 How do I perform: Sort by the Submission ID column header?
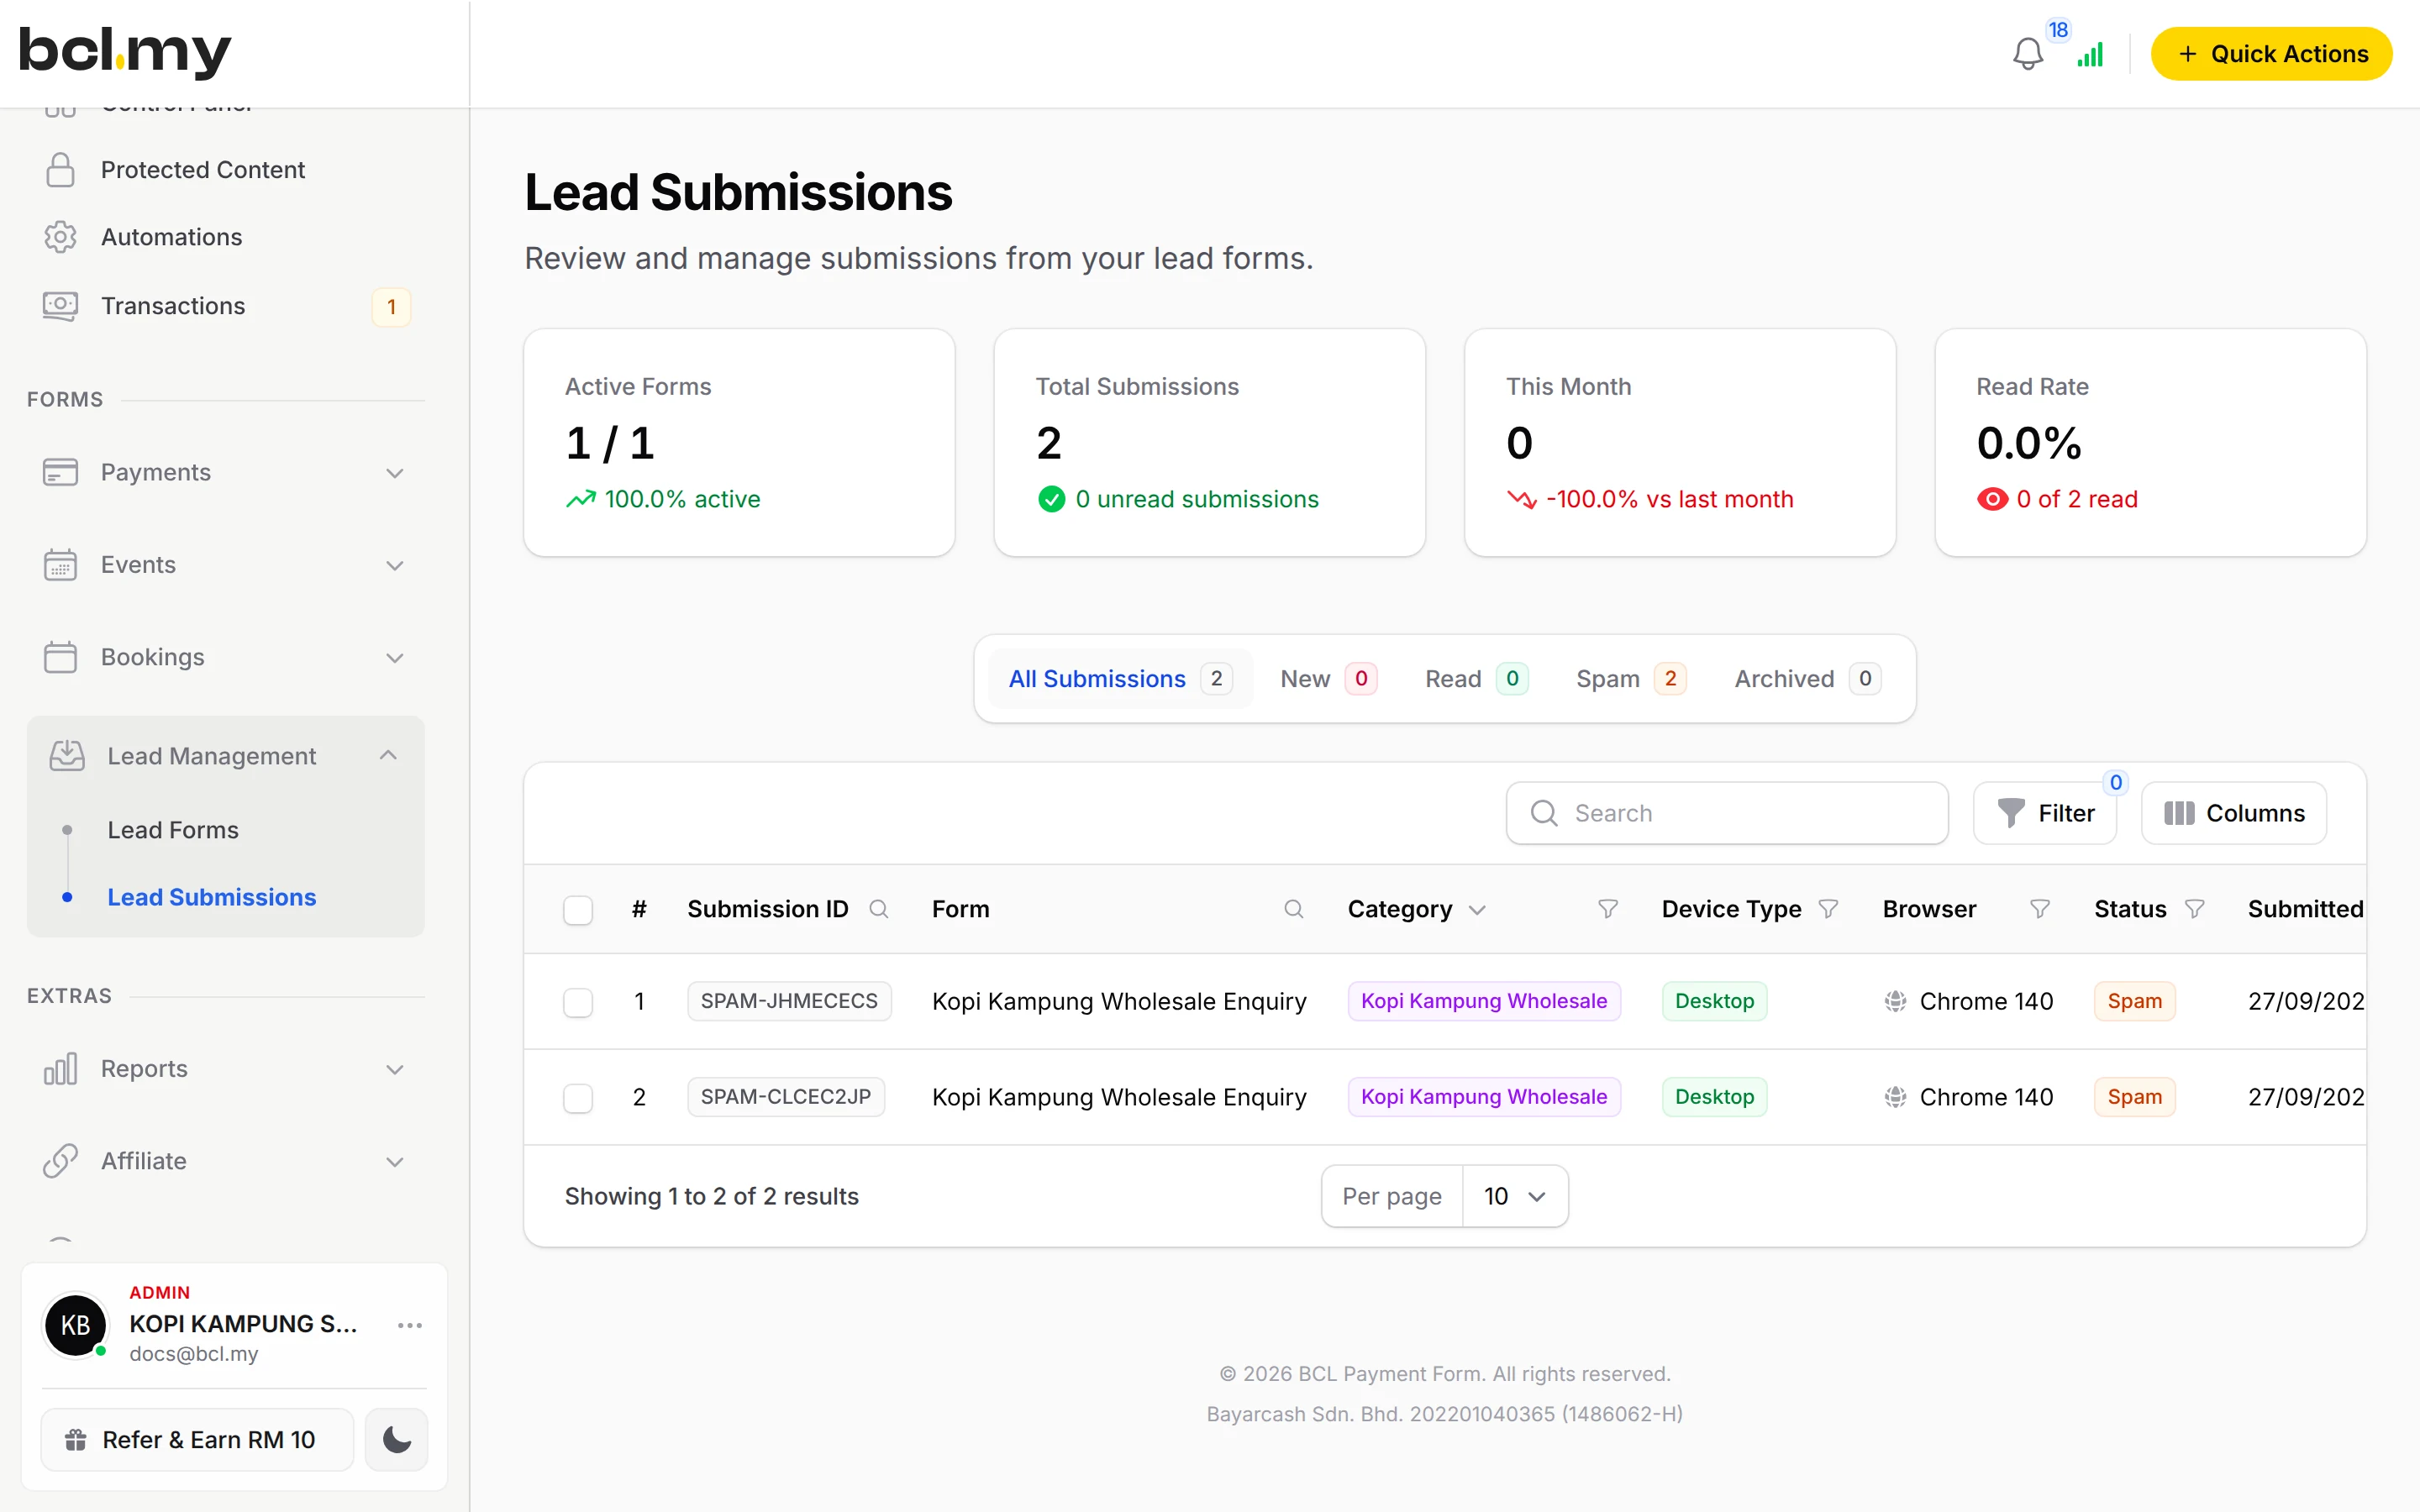click(767, 909)
